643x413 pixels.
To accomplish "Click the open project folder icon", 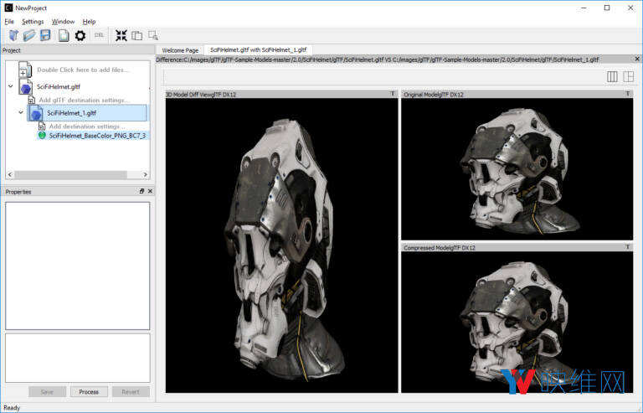I will [29, 35].
